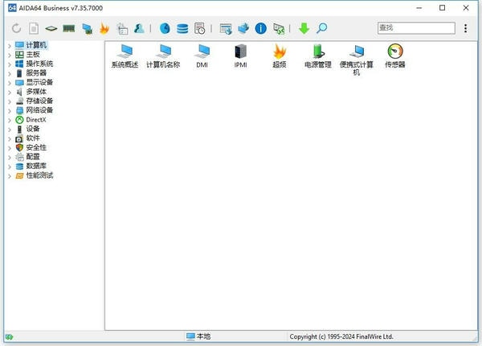
Task: Click the blue globe toolbar icon
Action: click(165, 28)
